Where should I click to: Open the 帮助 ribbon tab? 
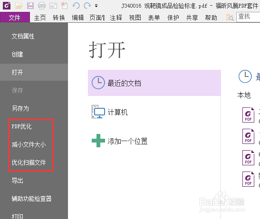(x=211, y=18)
